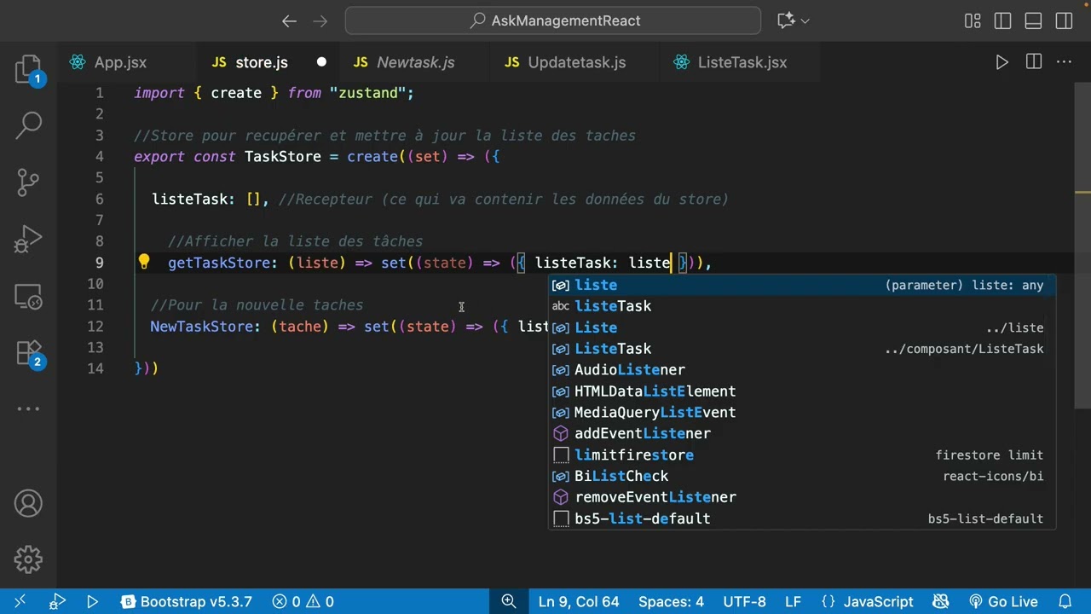Open notifications bell
The height and width of the screenshot is (614, 1091).
[x=1065, y=601]
